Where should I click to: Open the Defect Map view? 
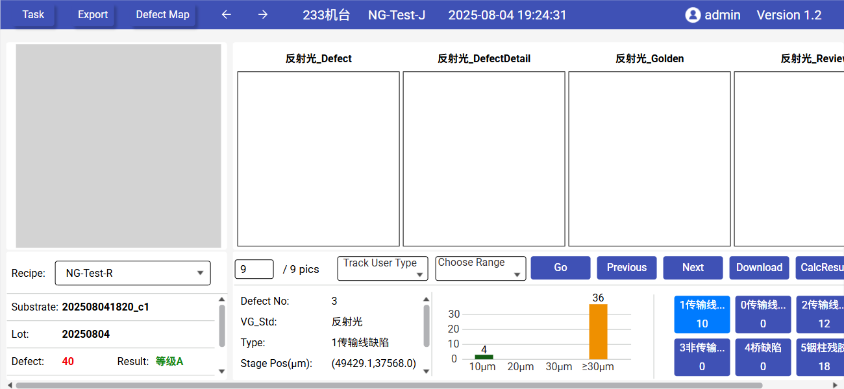pos(162,15)
